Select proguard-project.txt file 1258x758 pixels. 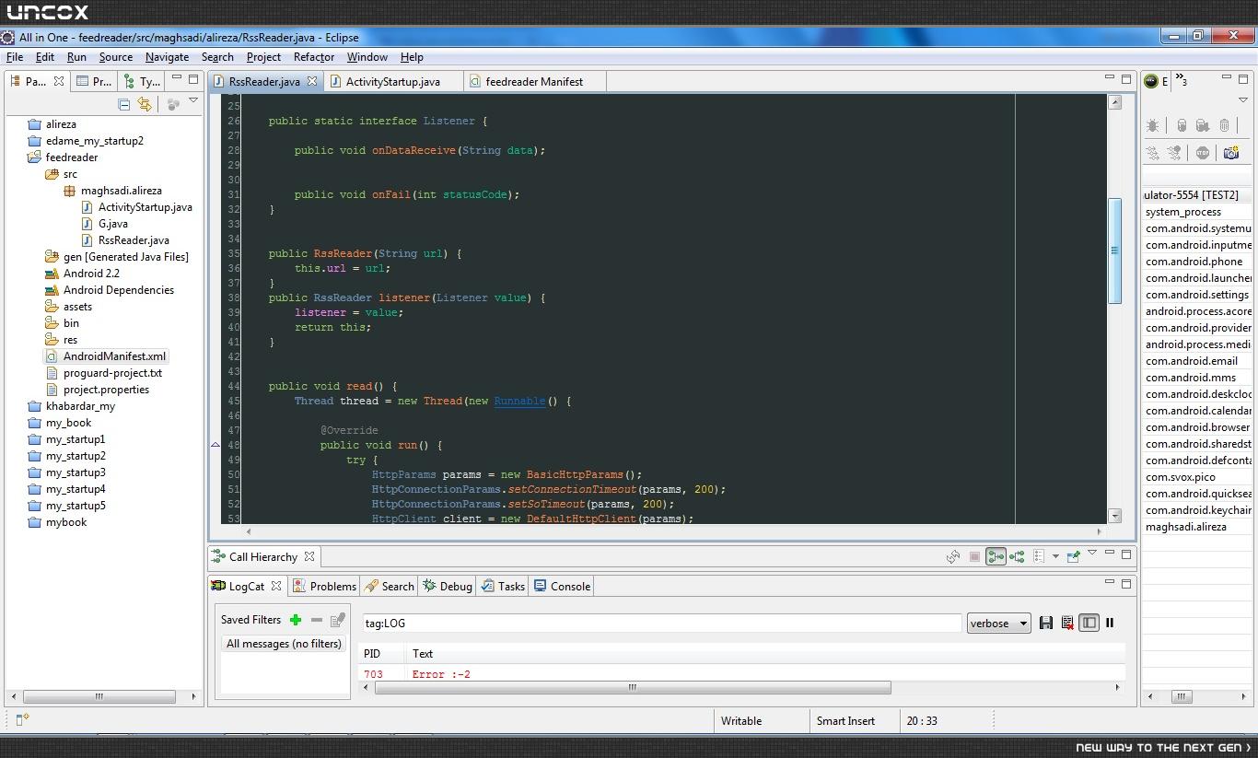(x=112, y=373)
